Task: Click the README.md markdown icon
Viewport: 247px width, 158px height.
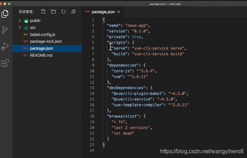Action: pyautogui.click(x=26, y=55)
